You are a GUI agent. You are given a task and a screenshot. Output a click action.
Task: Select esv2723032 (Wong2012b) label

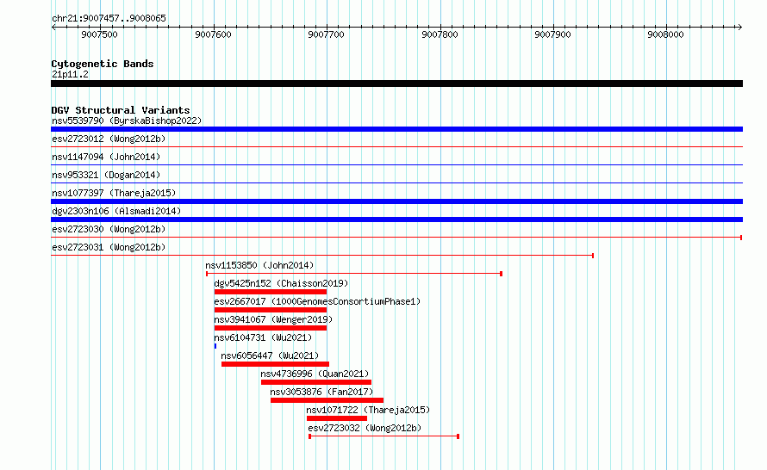click(365, 428)
